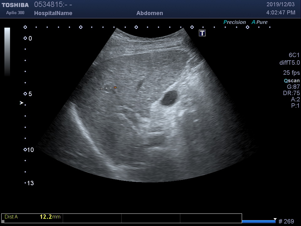Click the DR:75 dynamic range value
301x226 pixels.
[291, 93]
